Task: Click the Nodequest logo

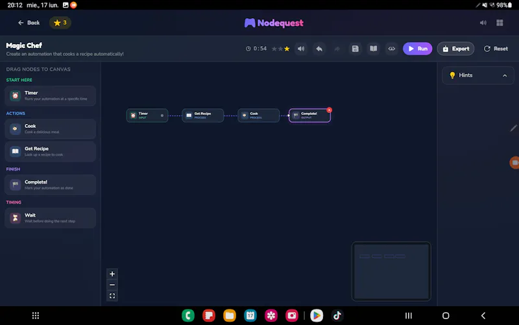Action: [274, 23]
